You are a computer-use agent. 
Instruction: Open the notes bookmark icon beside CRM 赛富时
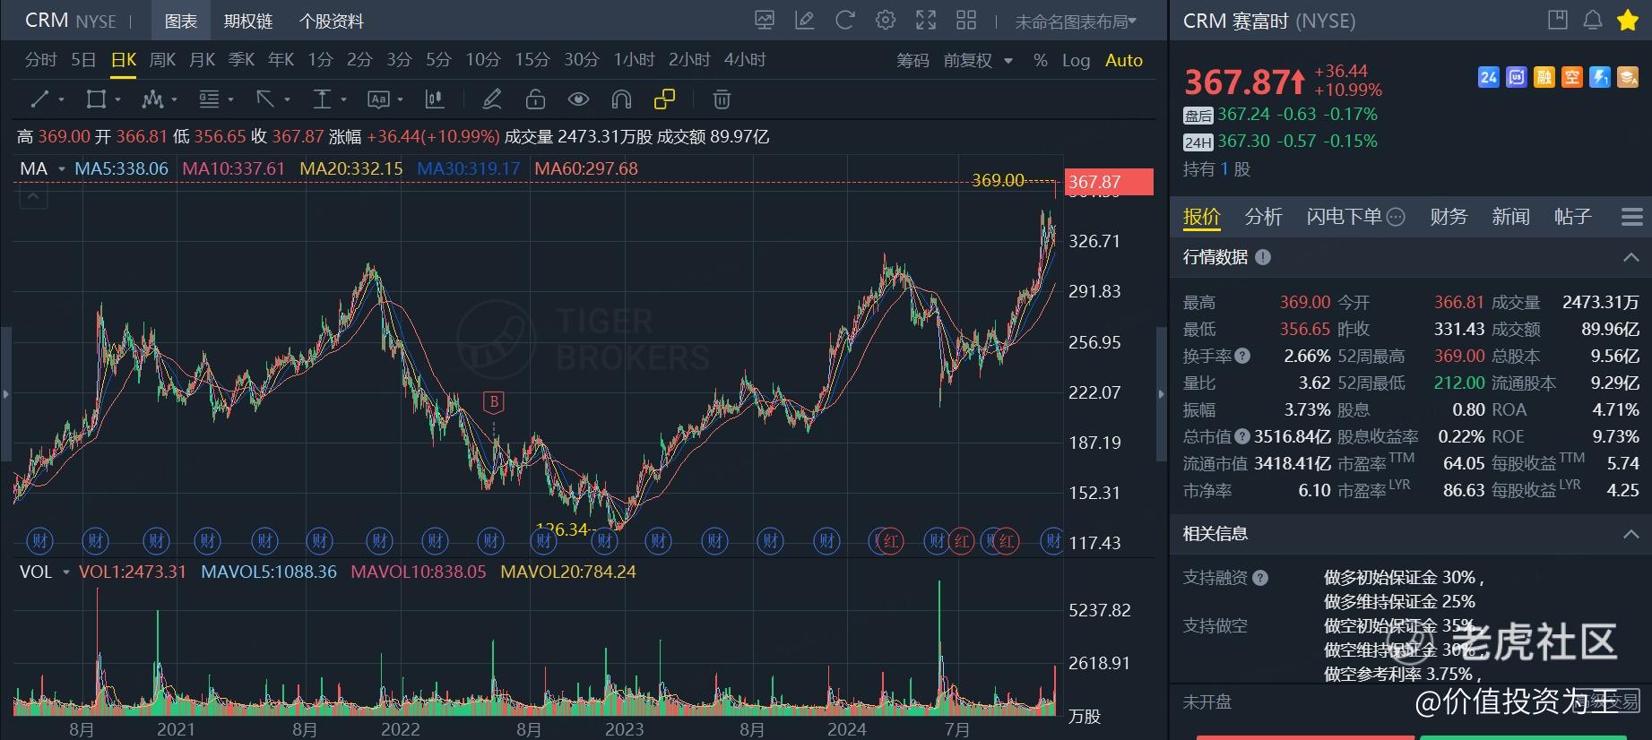click(x=1558, y=20)
